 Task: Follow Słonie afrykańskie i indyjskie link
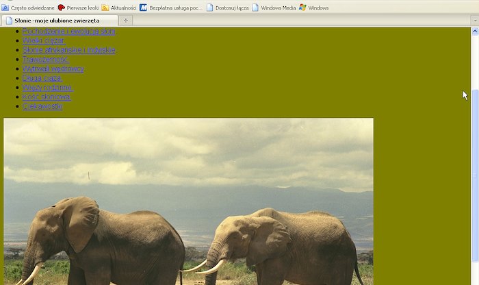point(69,50)
